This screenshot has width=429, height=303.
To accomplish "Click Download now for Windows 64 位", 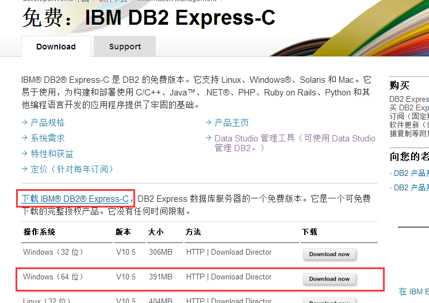I will click(x=330, y=279).
